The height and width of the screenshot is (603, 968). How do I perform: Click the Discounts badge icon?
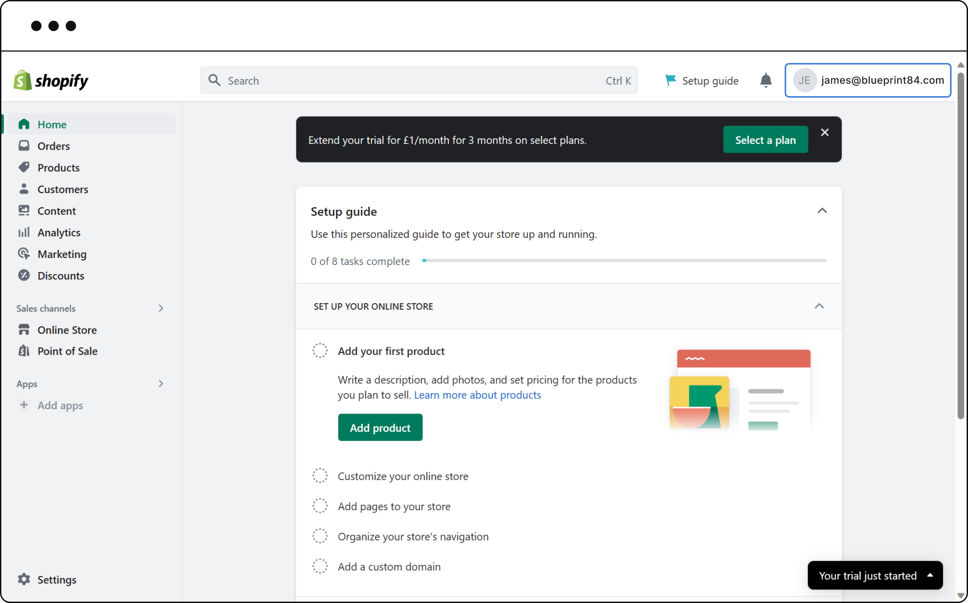24,275
